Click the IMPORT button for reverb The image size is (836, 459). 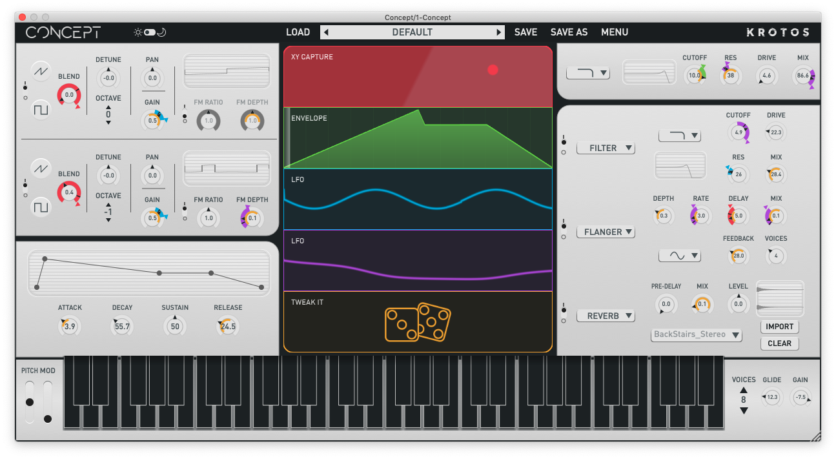tap(779, 327)
